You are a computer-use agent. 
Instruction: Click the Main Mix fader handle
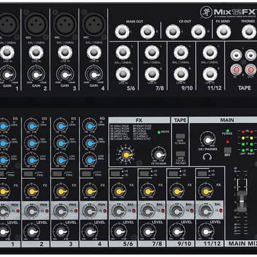point(242,201)
